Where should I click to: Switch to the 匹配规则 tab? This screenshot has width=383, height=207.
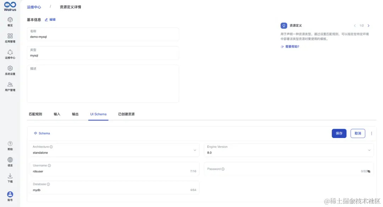click(x=35, y=114)
